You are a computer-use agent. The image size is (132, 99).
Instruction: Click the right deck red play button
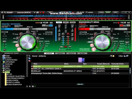pyautogui.click(x=94, y=49)
